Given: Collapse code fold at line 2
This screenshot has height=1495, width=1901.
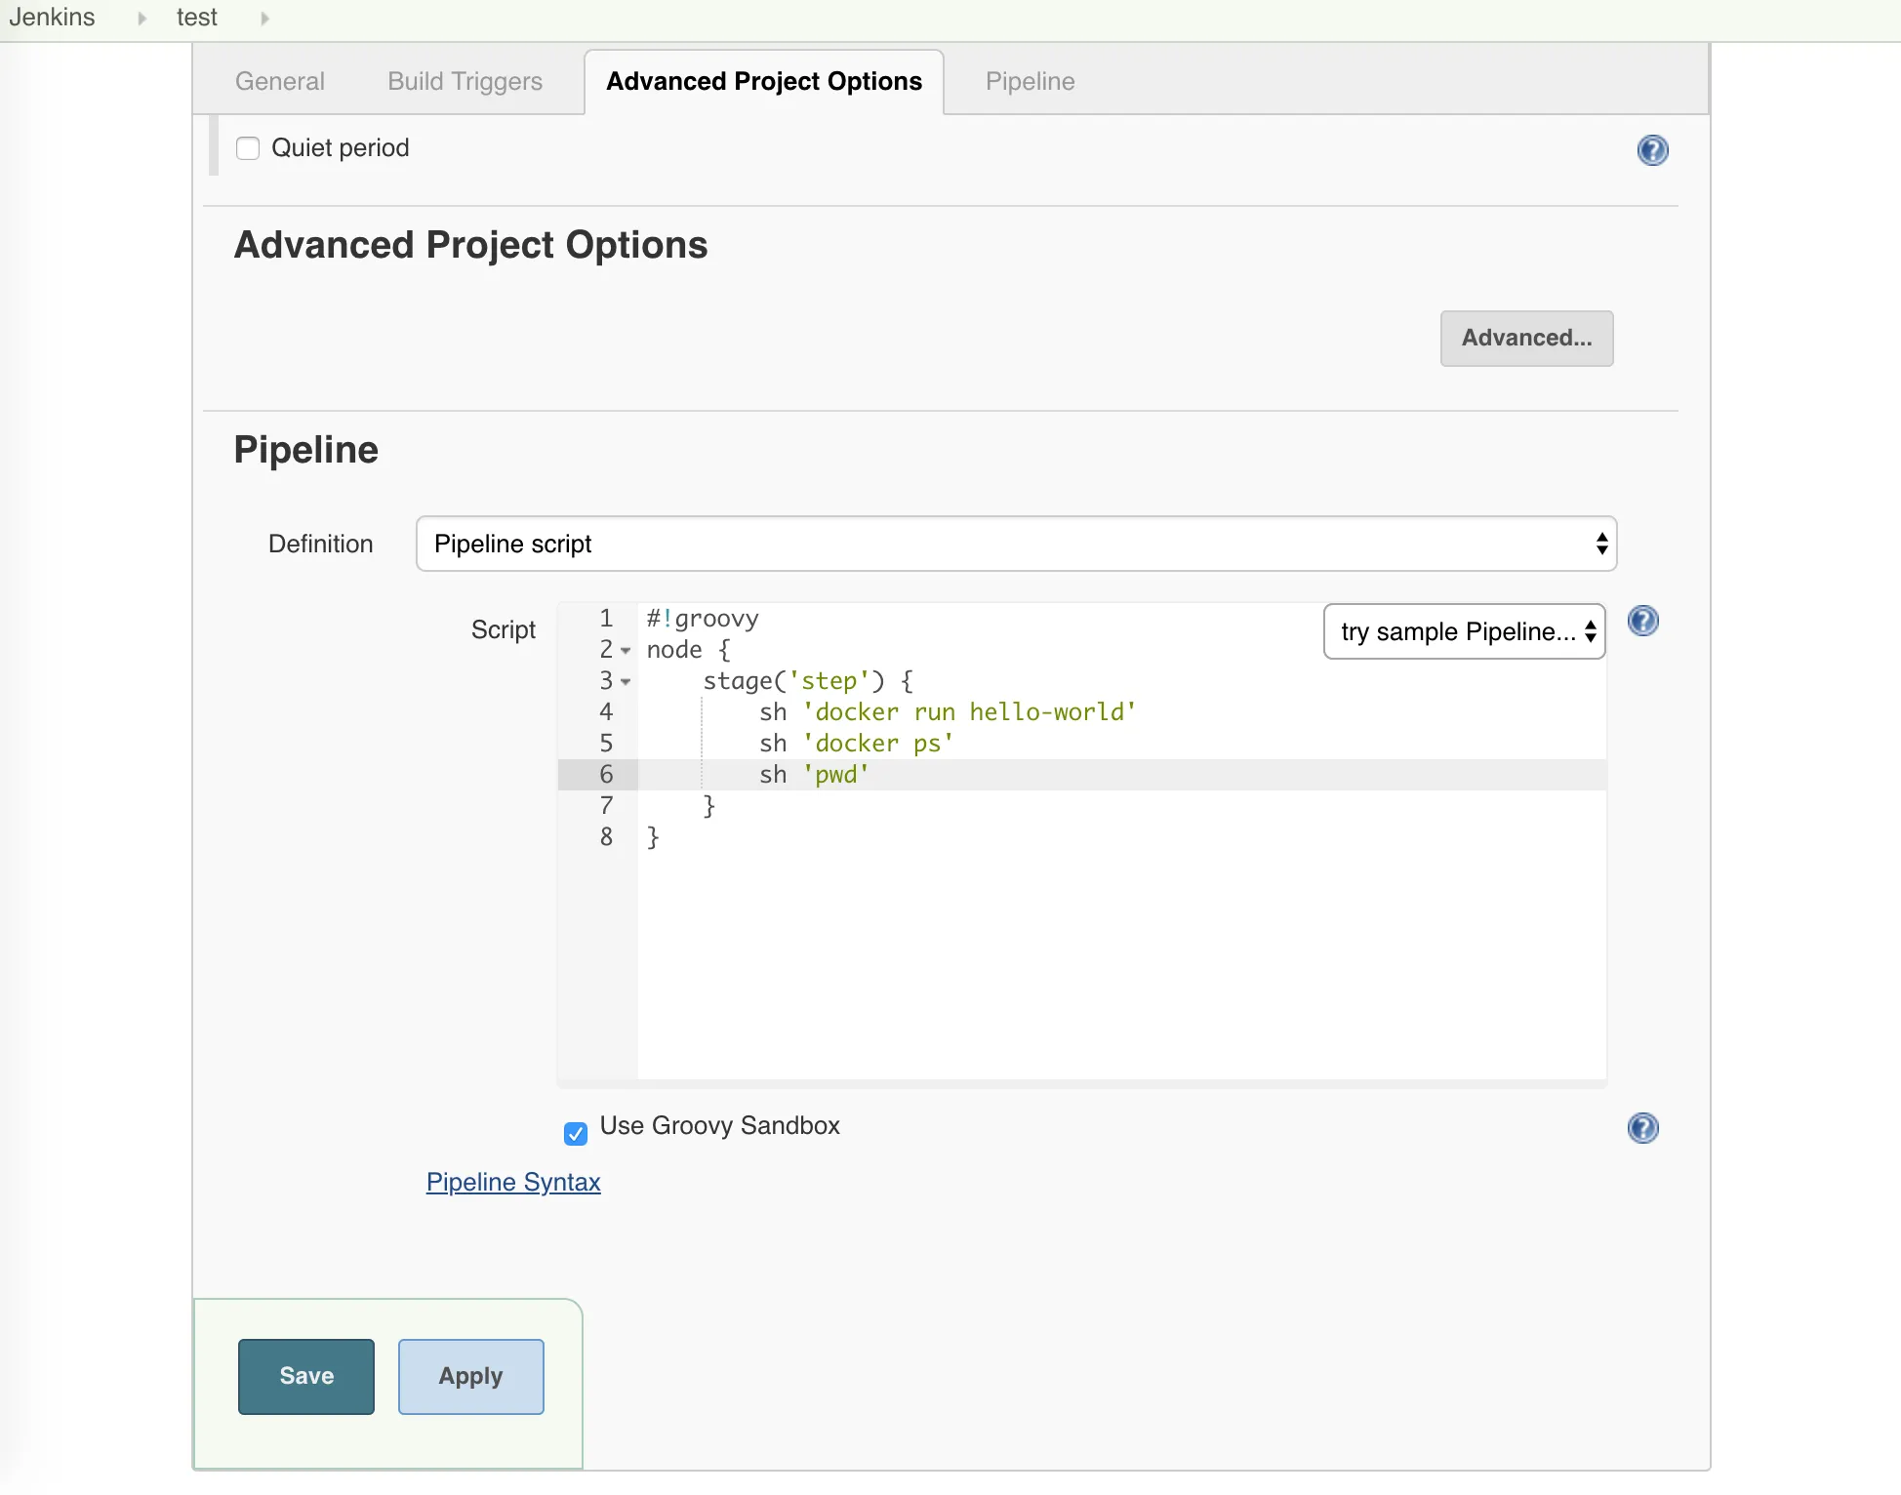Looking at the screenshot, I should [626, 651].
